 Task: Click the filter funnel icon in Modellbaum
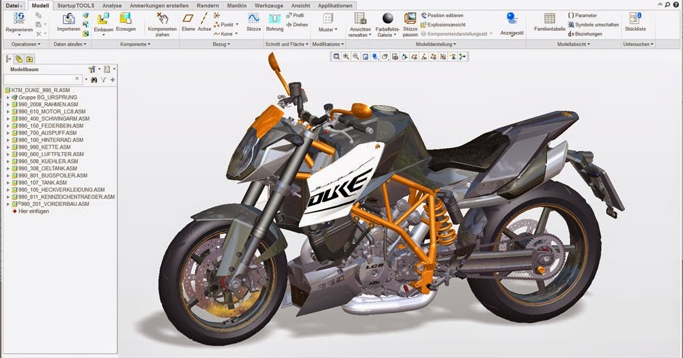[x=103, y=80]
